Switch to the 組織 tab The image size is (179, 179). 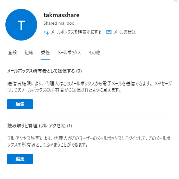pyautogui.click(x=29, y=53)
